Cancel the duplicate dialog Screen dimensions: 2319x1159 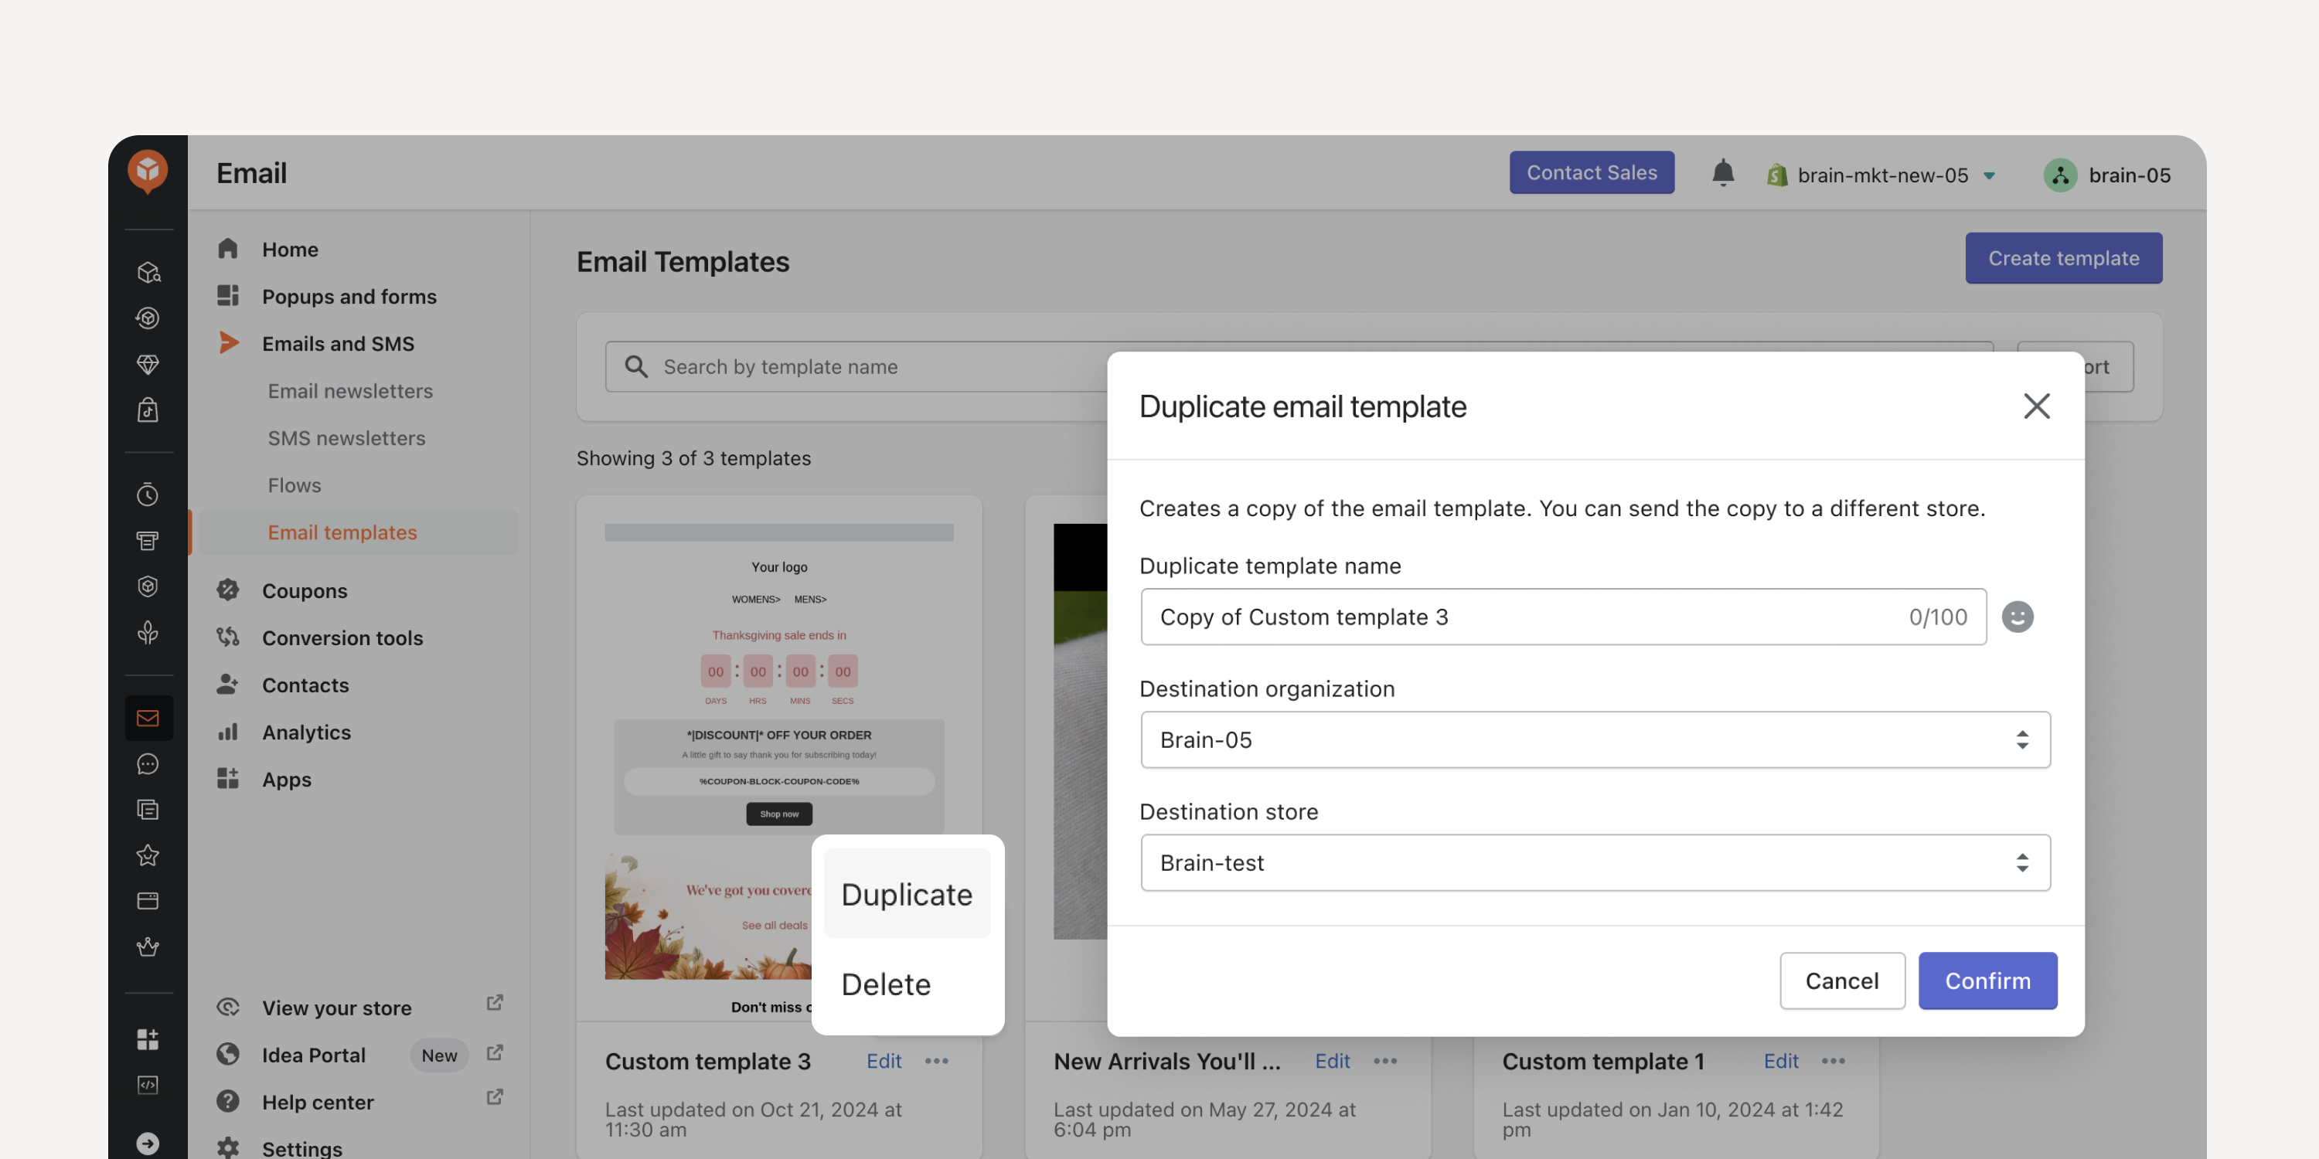(x=1841, y=980)
